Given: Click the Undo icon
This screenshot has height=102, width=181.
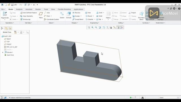Looking at the screenshot, I should (16, 5).
